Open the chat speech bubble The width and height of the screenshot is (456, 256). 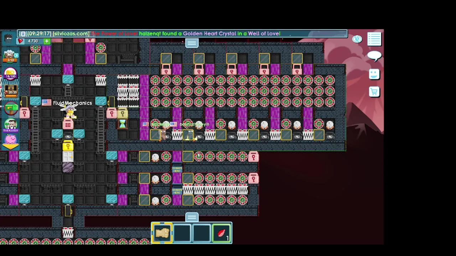point(374,56)
